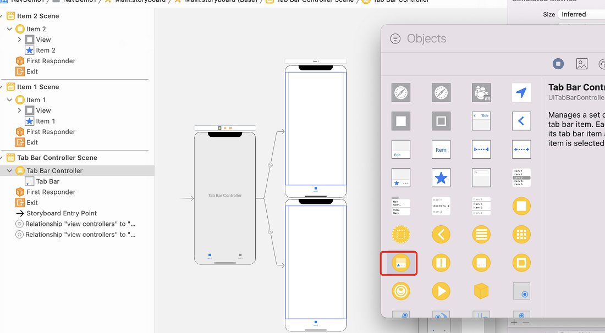Select the Item 1 scene title bar on canvas
Viewport: 605px width, 333px height.
(316, 62)
